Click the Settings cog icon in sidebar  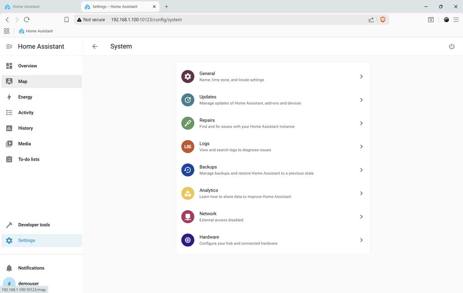pyautogui.click(x=9, y=241)
